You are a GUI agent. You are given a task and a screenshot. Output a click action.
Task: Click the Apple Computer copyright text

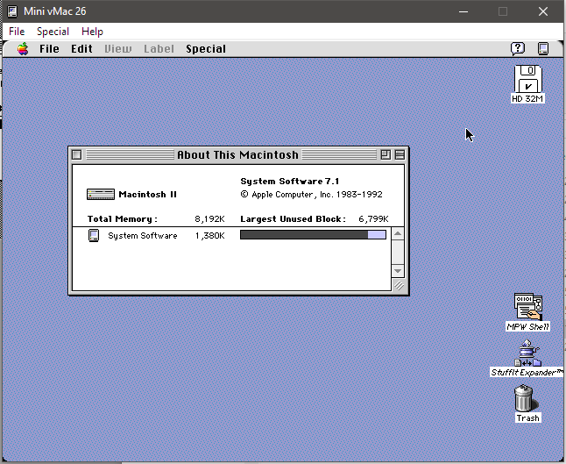pyautogui.click(x=312, y=195)
